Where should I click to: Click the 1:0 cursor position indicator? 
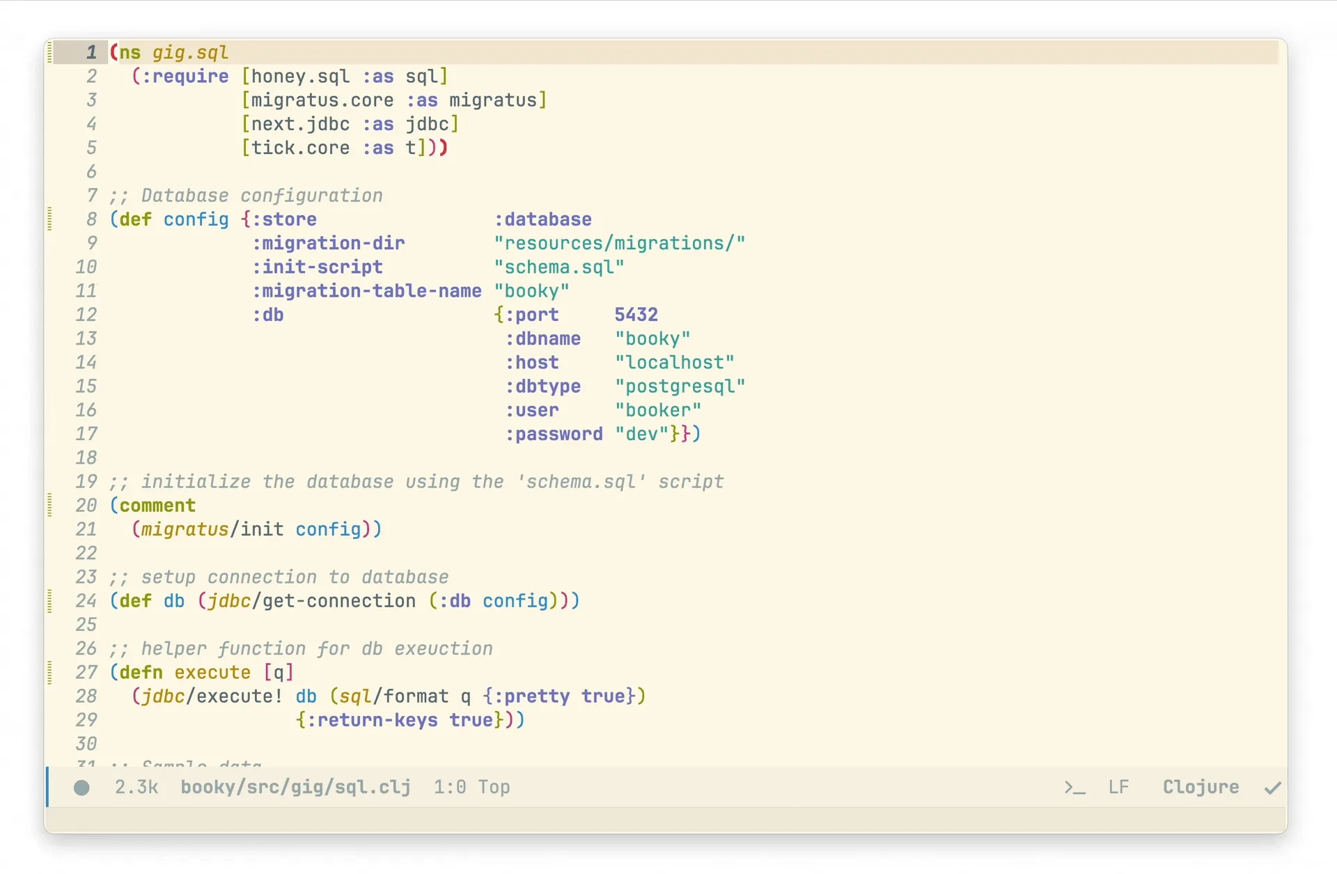[x=450, y=787]
